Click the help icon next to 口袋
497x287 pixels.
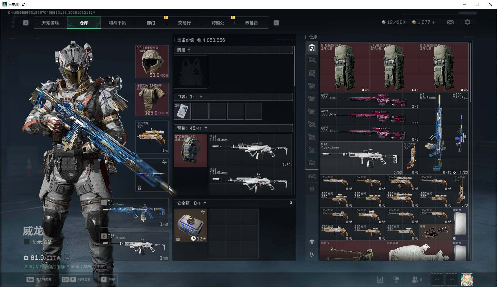(x=201, y=97)
